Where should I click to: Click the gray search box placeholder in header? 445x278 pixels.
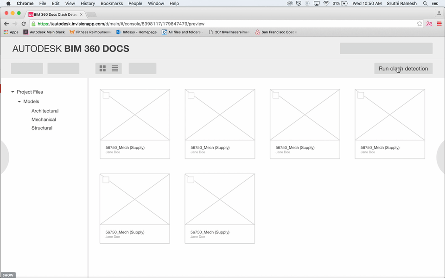[x=386, y=48]
